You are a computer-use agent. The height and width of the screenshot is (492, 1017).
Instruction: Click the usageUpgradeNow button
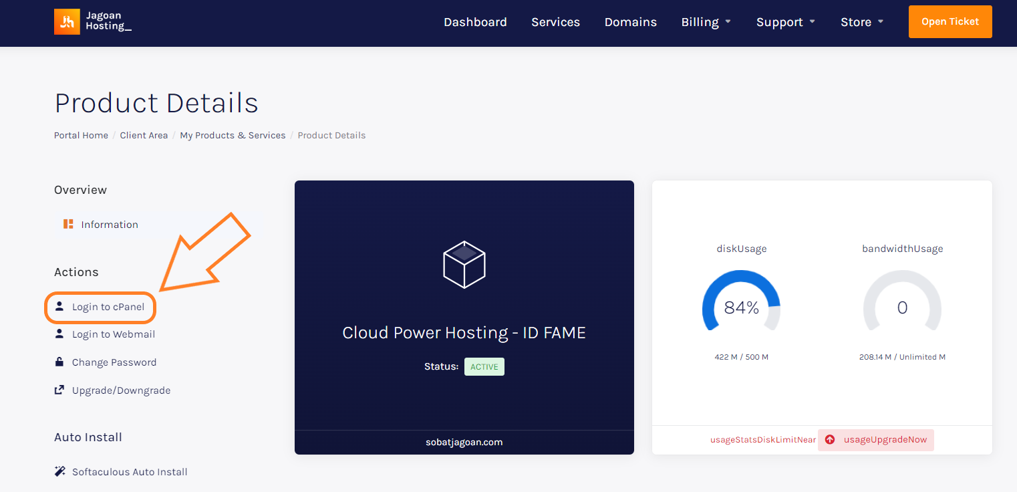(876, 440)
